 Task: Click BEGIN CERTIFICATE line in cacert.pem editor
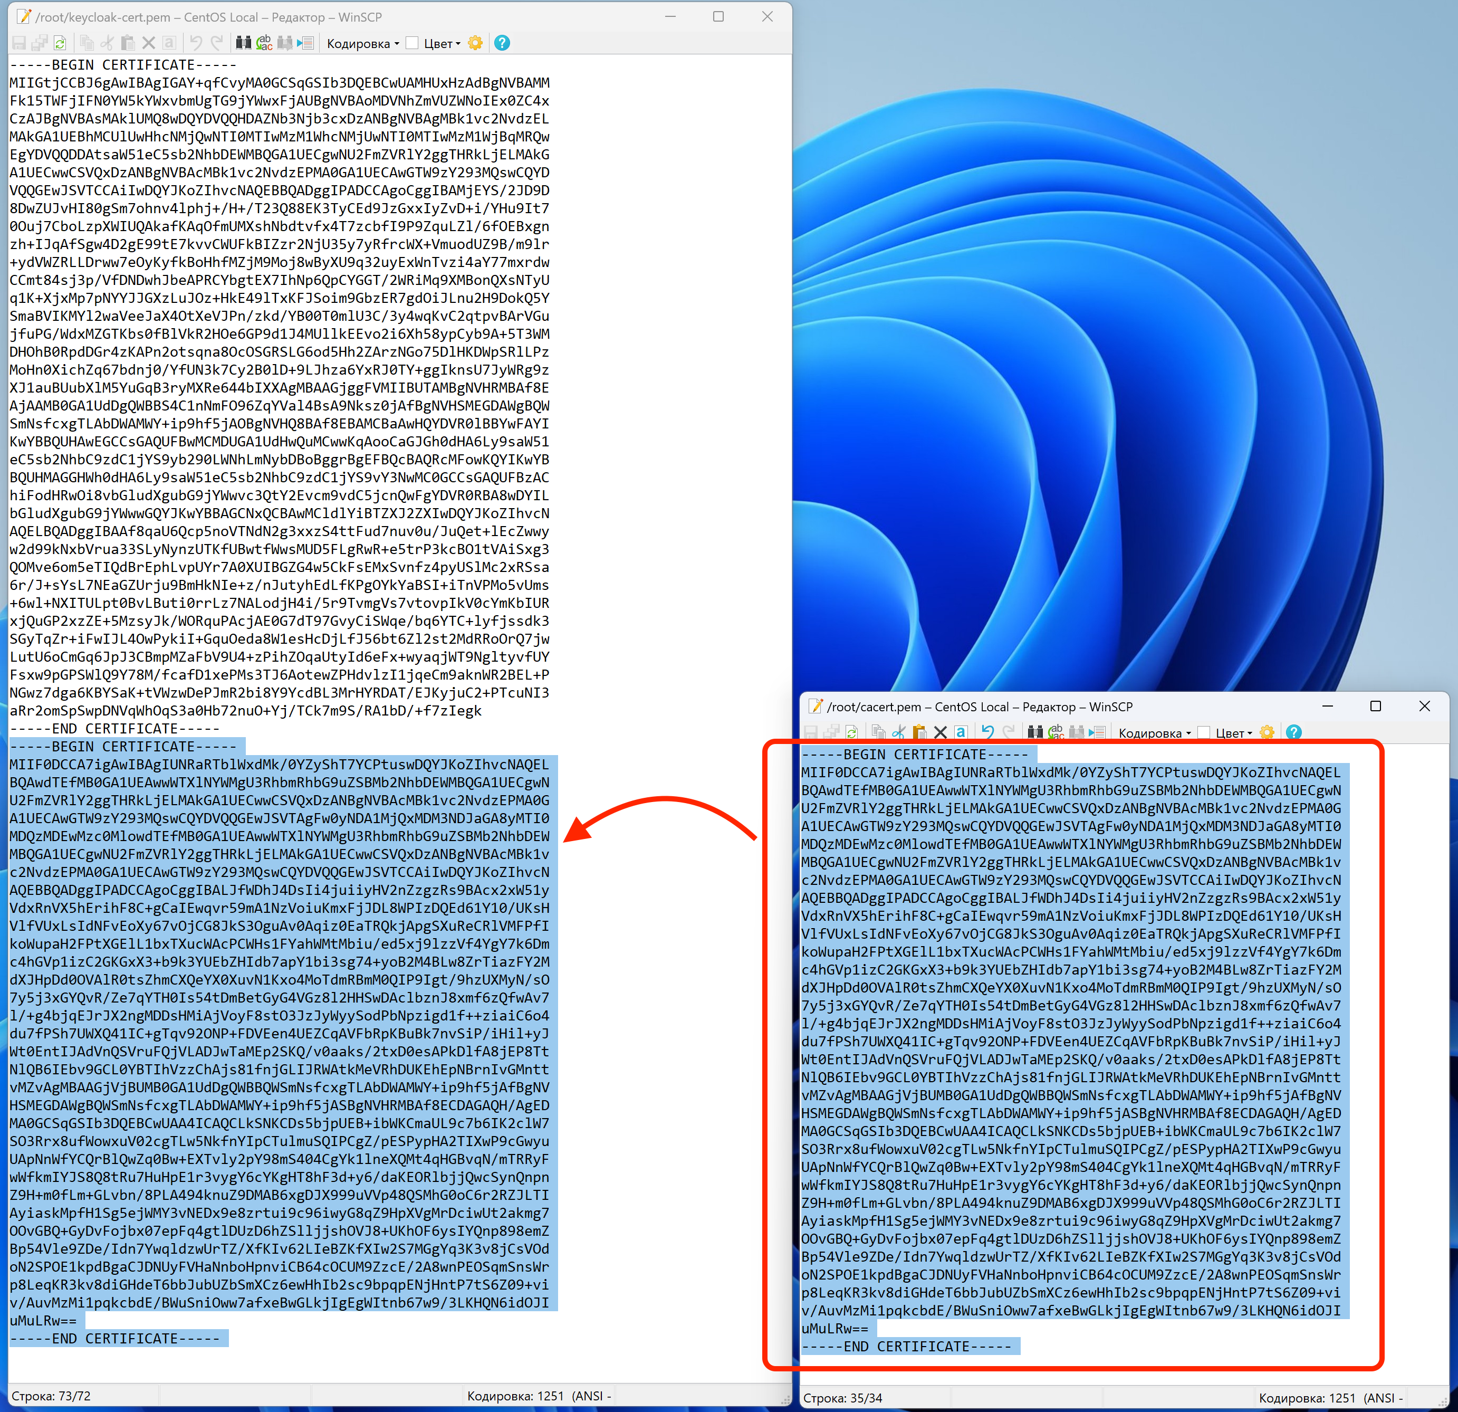click(914, 755)
